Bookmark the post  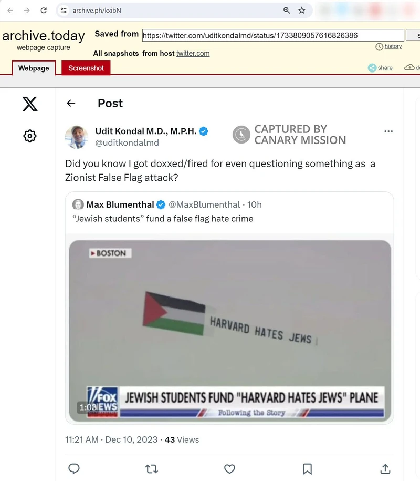307,469
